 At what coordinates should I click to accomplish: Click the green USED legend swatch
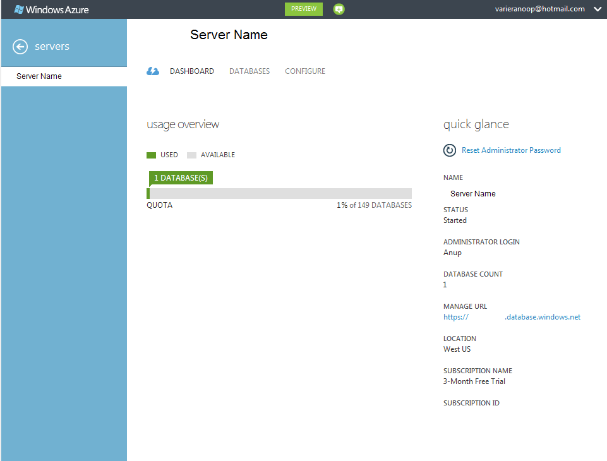151,155
